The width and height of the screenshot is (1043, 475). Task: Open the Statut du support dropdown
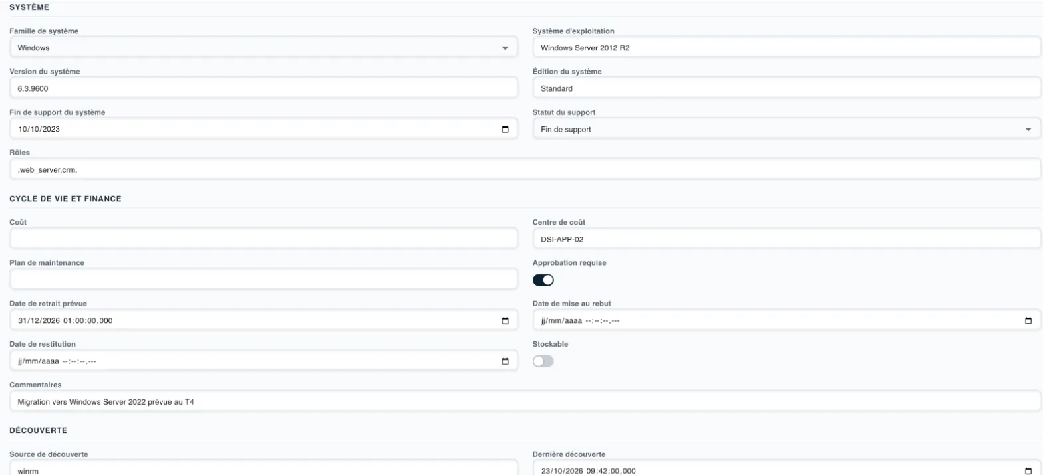click(787, 129)
